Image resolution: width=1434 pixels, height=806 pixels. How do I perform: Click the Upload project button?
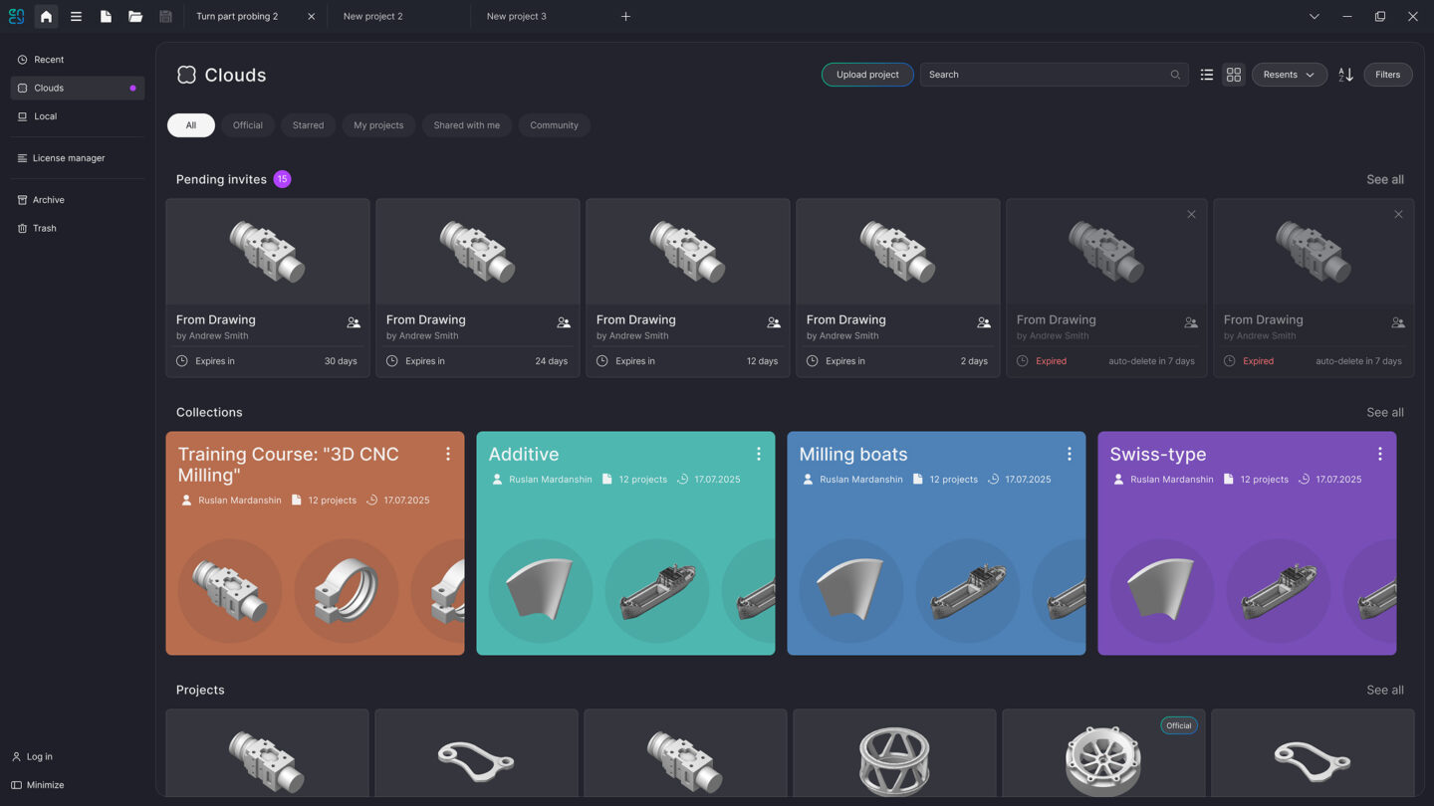coord(866,74)
